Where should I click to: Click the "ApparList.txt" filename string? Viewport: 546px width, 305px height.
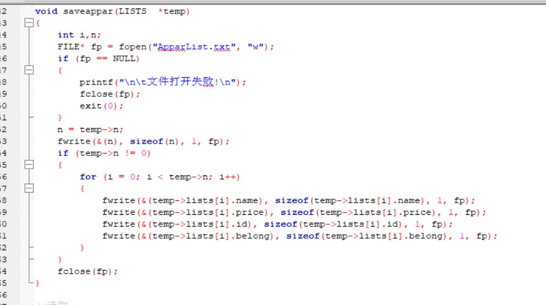[x=194, y=47]
